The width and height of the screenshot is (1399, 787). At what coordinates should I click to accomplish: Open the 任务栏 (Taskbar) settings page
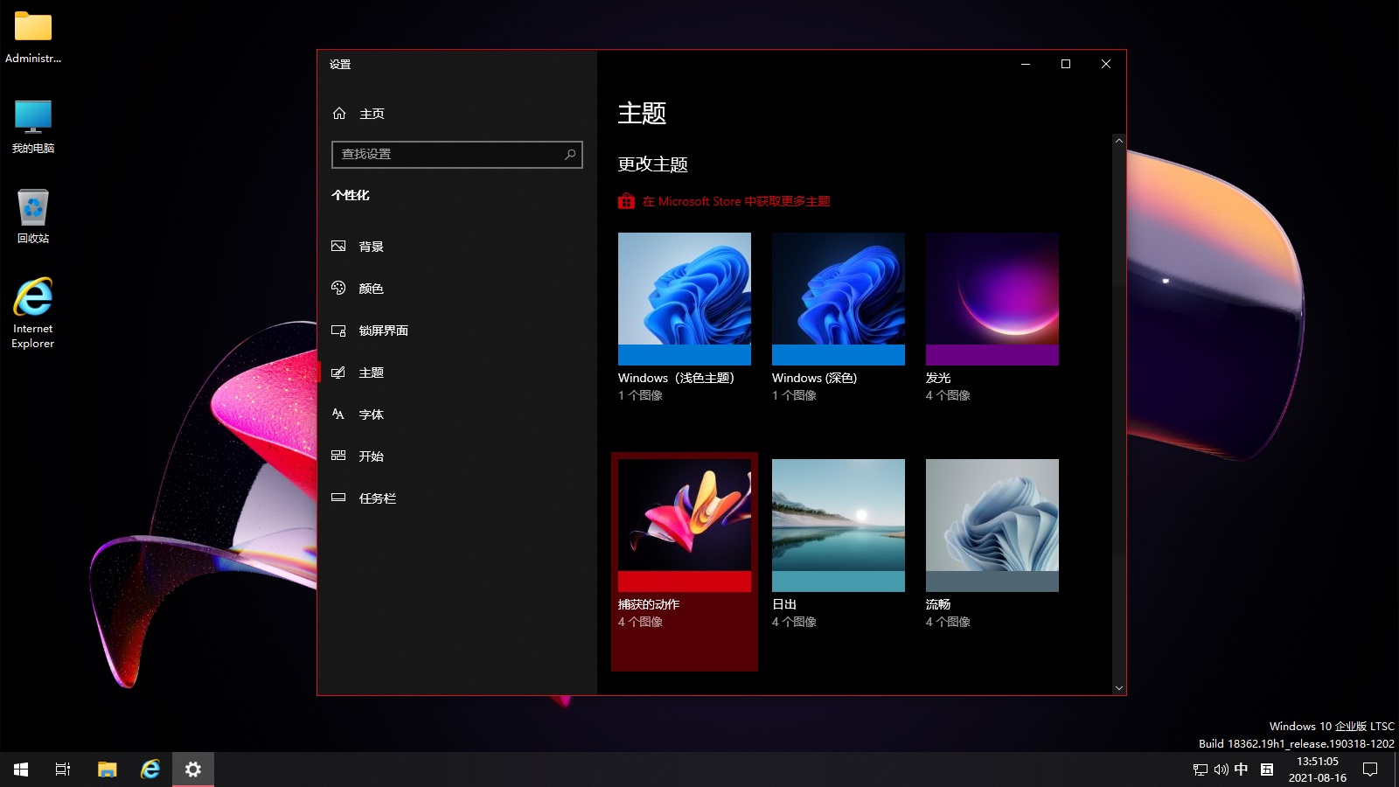pos(377,498)
